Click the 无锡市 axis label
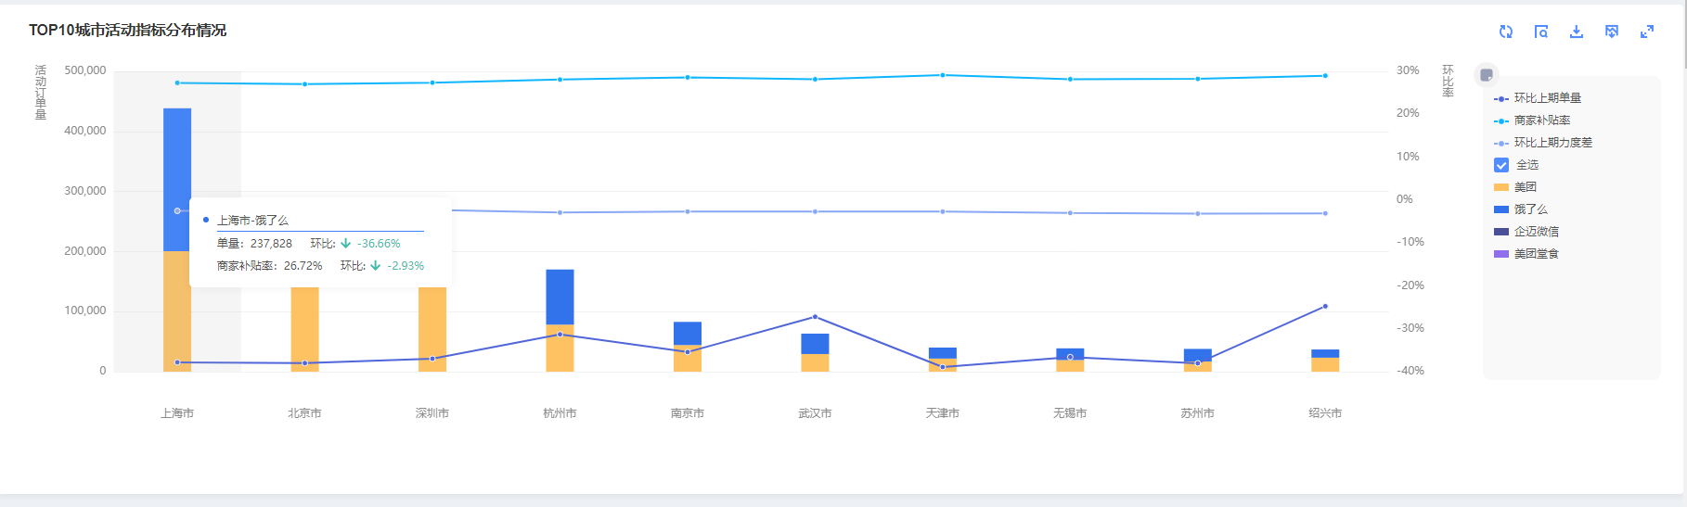 pyautogui.click(x=1070, y=413)
